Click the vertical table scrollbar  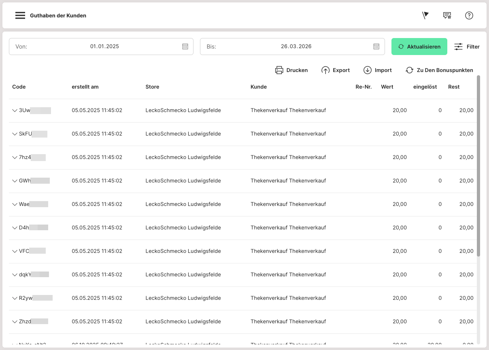pos(478,166)
